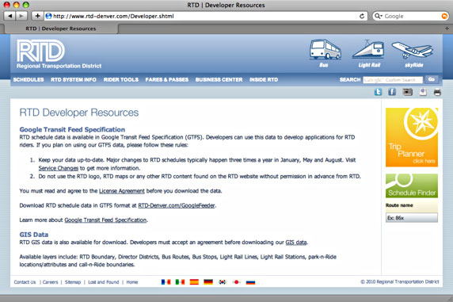The height and width of the screenshot is (302, 453).
Task: Open the GIS data link
Action: [296, 242]
